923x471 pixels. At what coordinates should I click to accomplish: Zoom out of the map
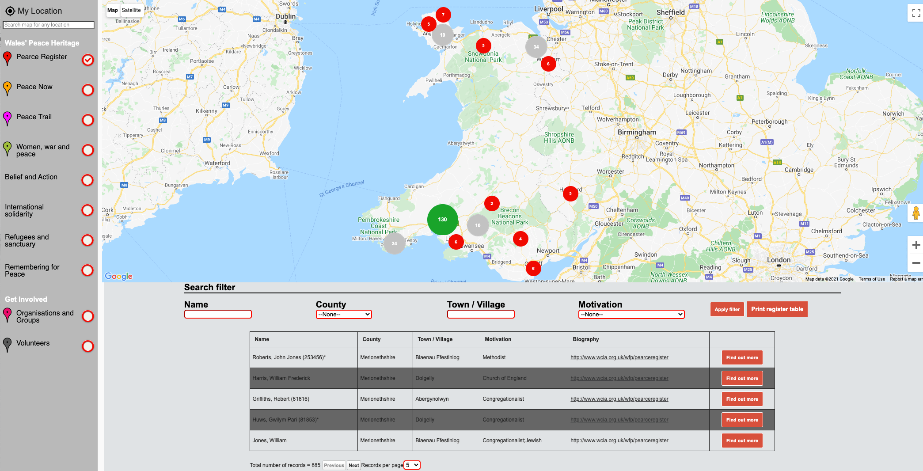point(915,263)
